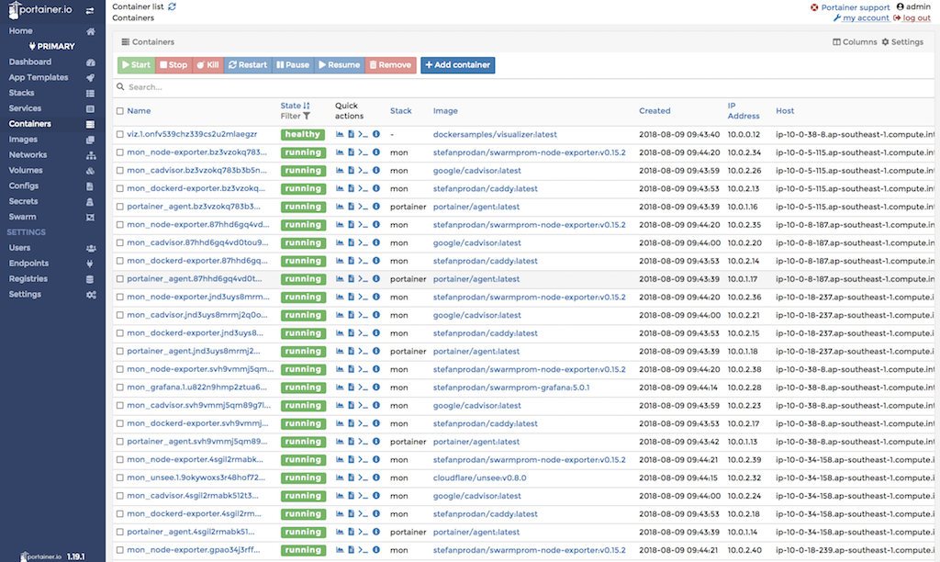Check the box for mon_node-exporter.bz3vzokq783 row
The width and height of the screenshot is (940, 562).
120,152
